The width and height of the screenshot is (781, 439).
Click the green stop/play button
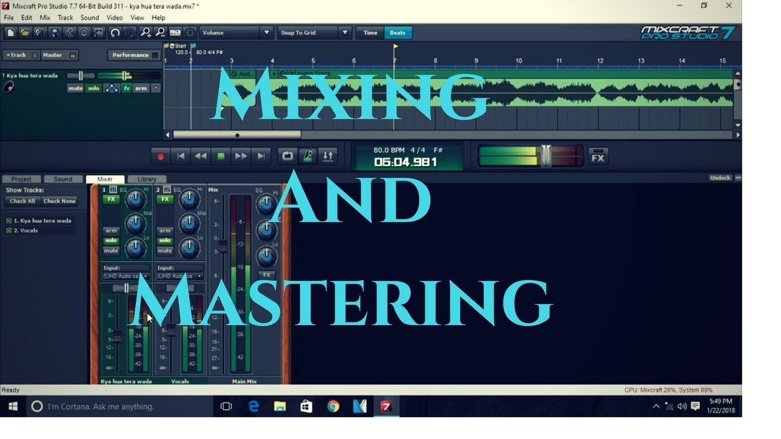221,156
